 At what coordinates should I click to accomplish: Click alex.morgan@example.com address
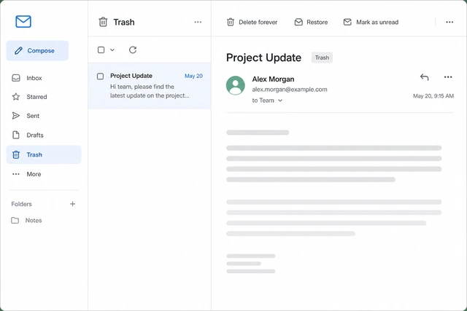pyautogui.click(x=290, y=90)
